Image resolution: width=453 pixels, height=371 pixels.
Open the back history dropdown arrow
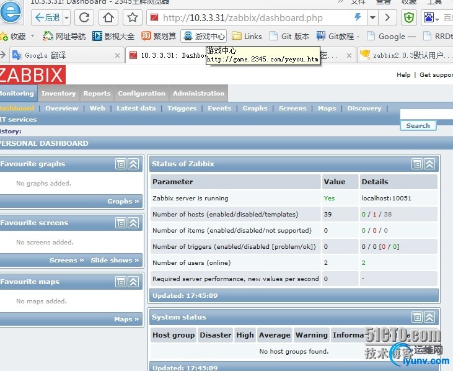click(67, 17)
